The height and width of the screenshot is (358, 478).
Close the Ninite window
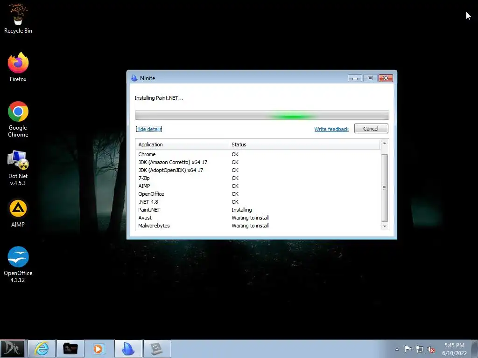tap(386, 78)
